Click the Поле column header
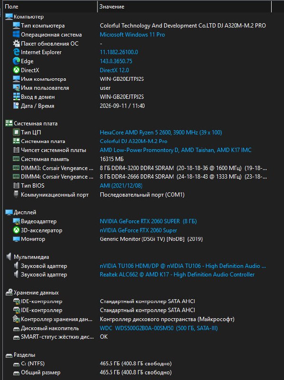 [11, 7]
